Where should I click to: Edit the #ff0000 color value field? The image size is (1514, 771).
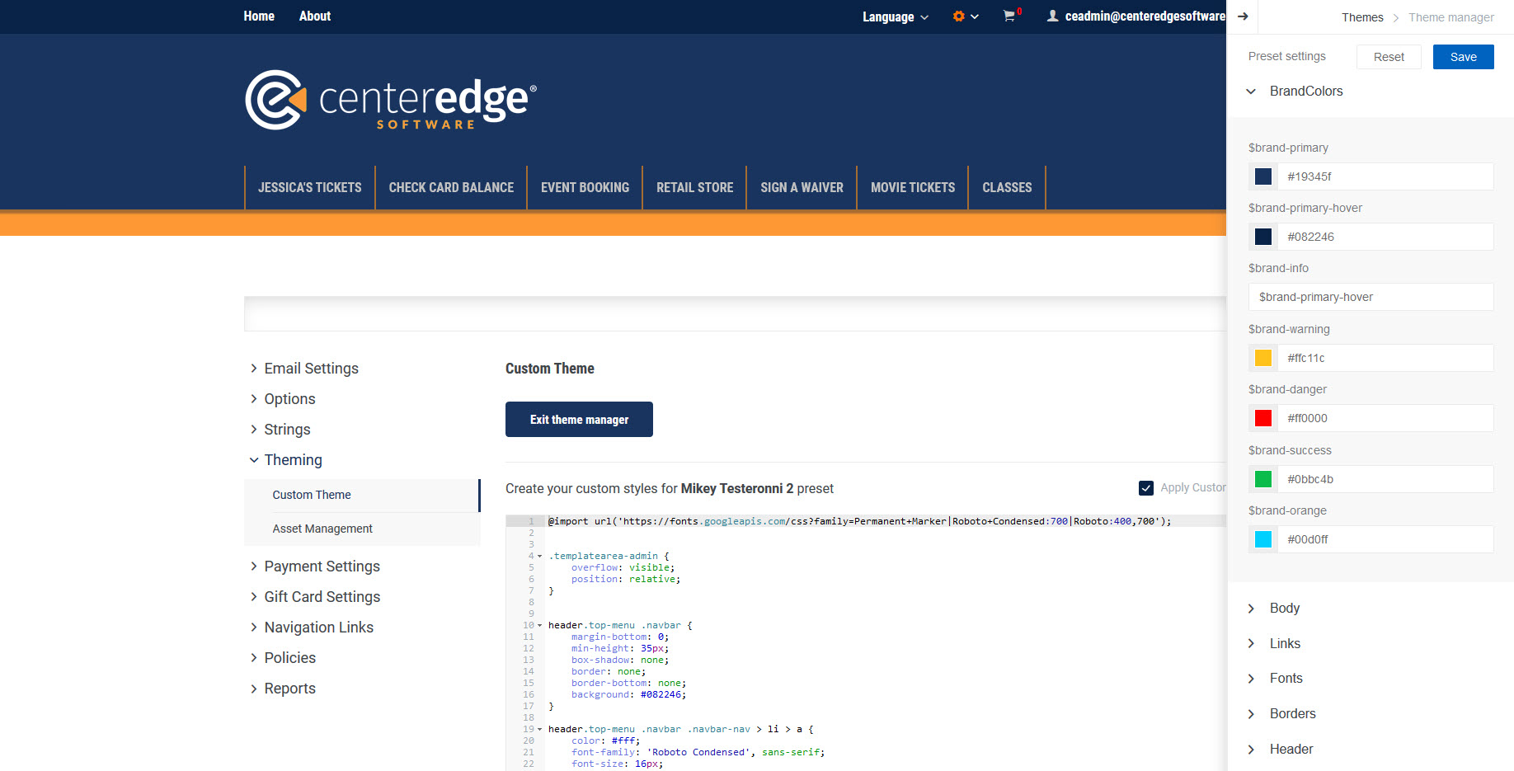tap(1385, 418)
